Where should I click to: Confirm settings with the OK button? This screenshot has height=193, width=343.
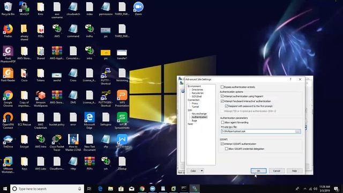coord(258,170)
